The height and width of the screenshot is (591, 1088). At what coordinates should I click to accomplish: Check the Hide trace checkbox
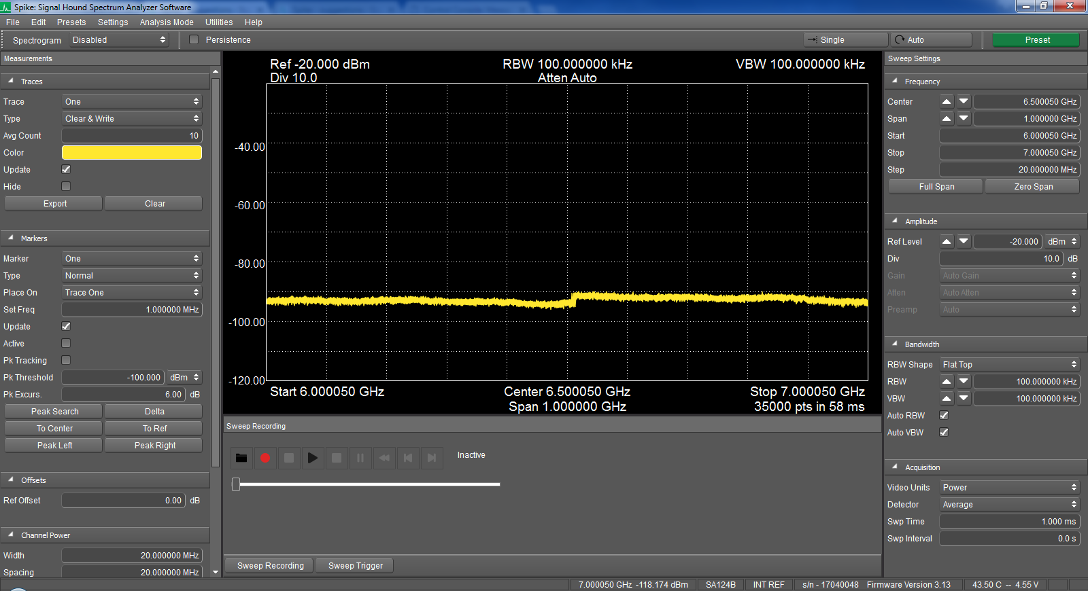coord(66,186)
